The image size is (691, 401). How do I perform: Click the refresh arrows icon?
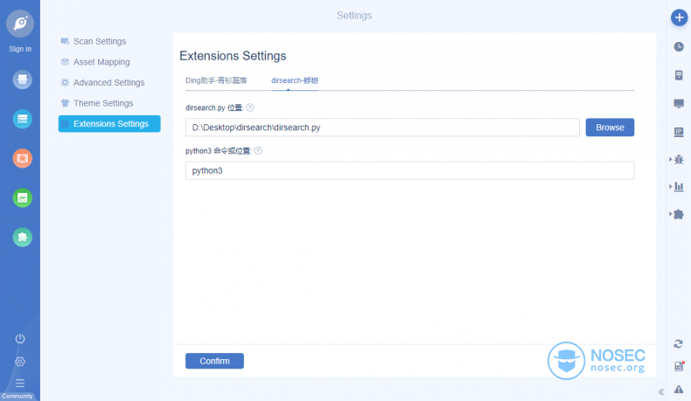679,344
